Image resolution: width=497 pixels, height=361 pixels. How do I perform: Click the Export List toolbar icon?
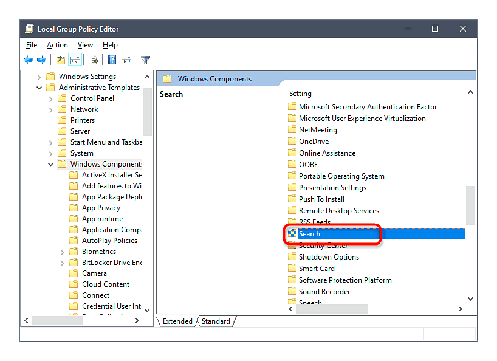(94, 60)
